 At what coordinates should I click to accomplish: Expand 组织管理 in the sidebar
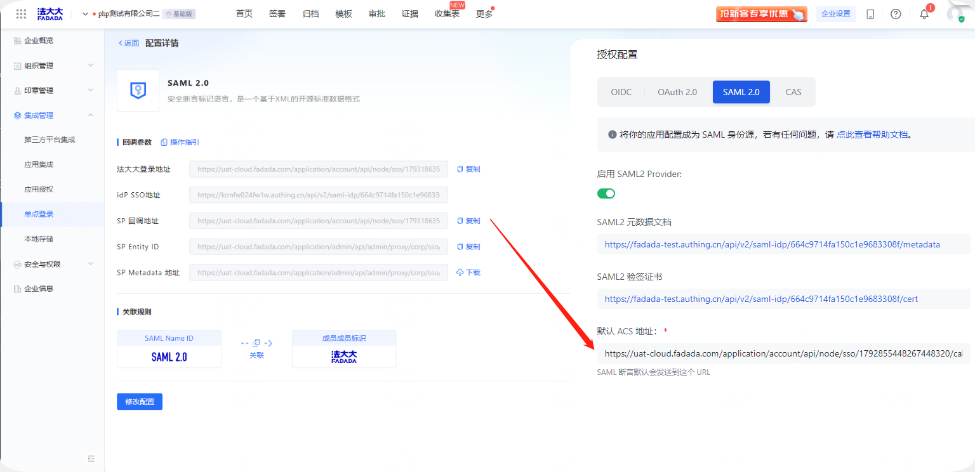pos(52,65)
